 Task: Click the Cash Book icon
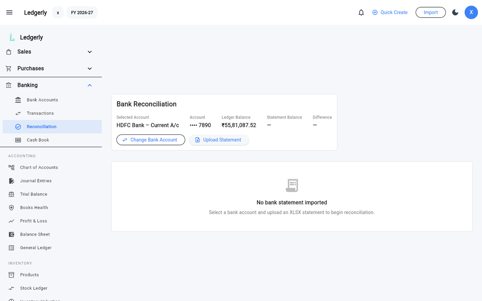[x=18, y=140]
